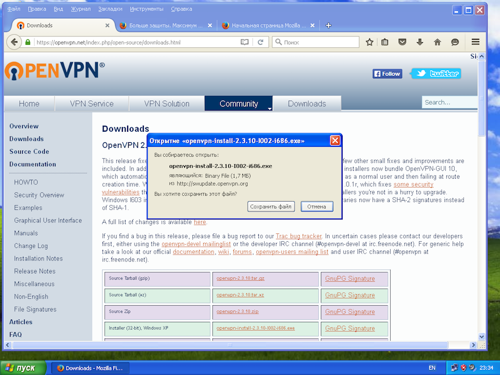Close the 'Начальная страница Mozilla' tab

(312, 26)
